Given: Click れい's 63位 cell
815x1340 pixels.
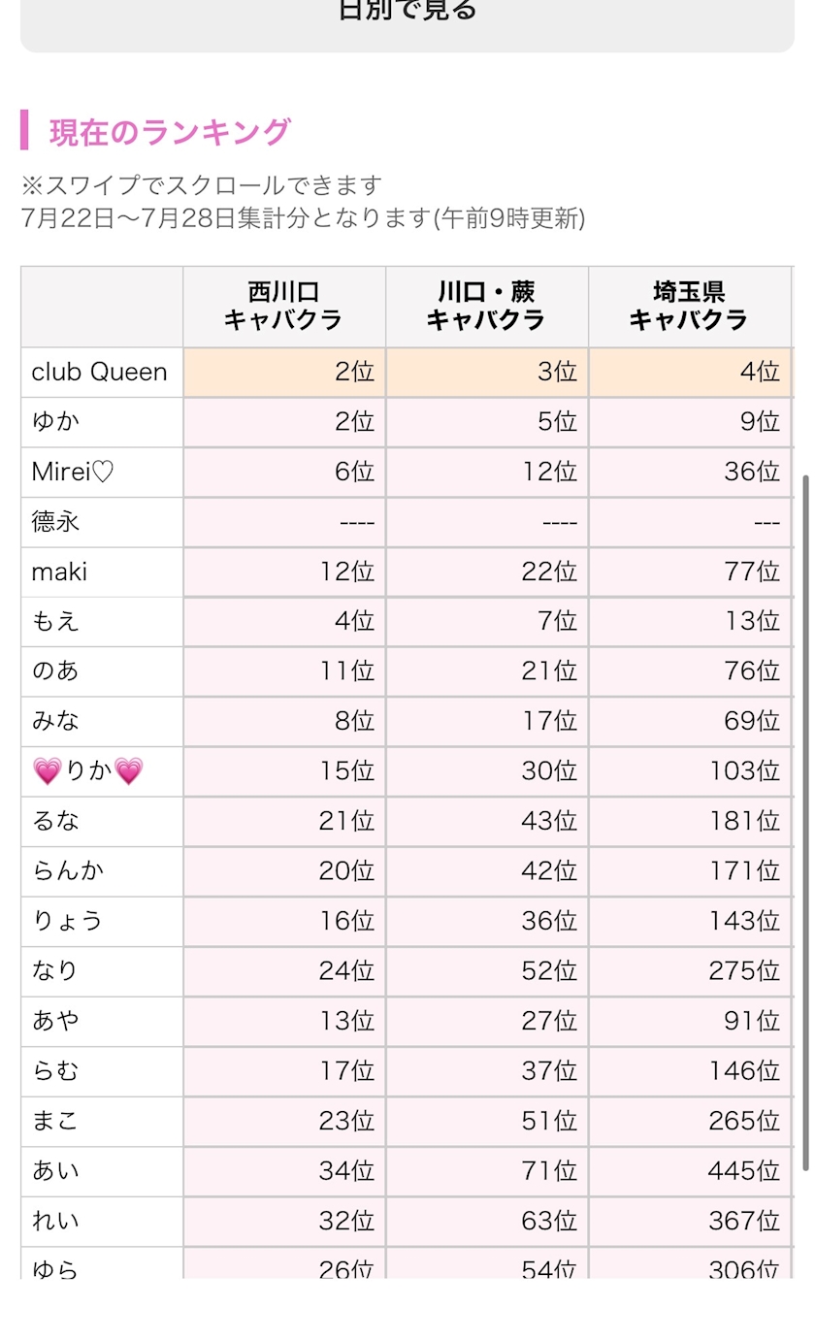Looking at the screenshot, I should point(487,1222).
